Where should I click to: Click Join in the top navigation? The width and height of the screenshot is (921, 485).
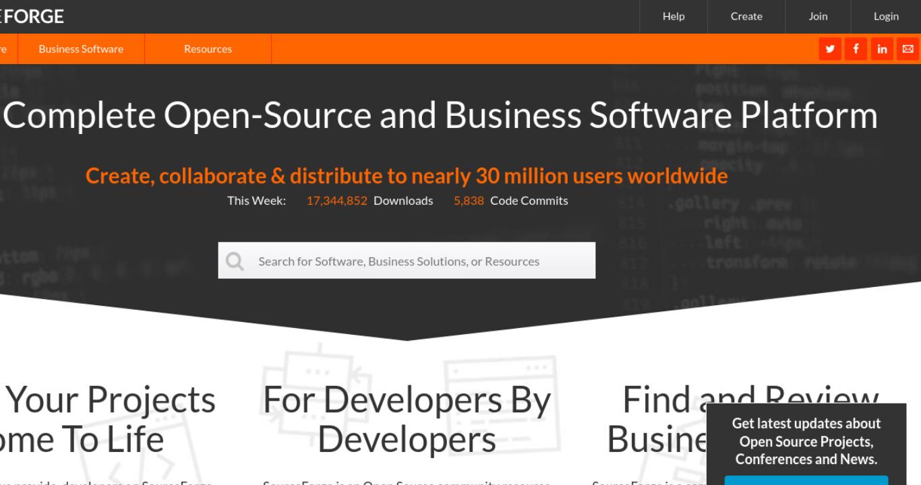pyautogui.click(x=818, y=16)
